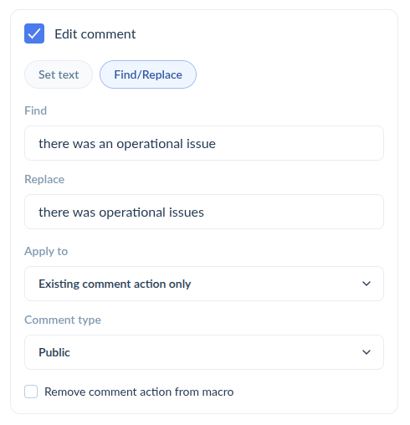Open the Comment type dropdown
The width and height of the screenshot is (410, 425).
point(204,352)
